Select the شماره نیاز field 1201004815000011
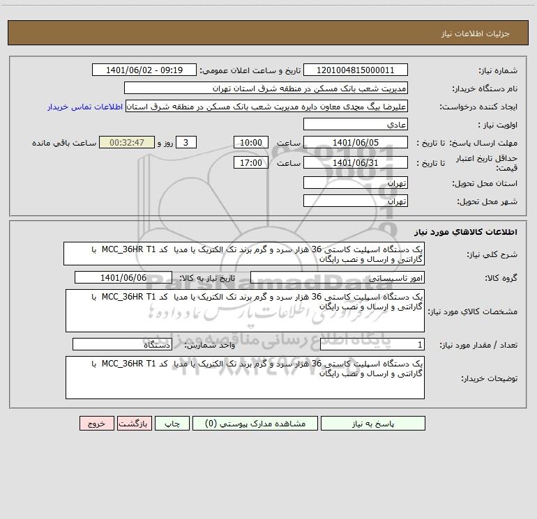 [356, 70]
